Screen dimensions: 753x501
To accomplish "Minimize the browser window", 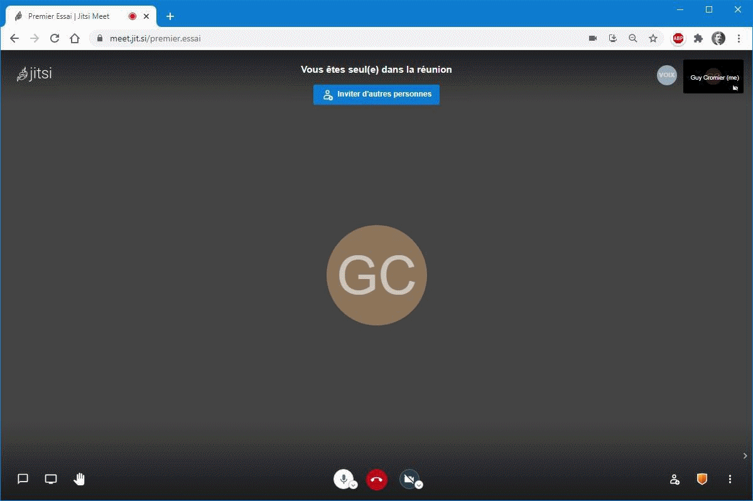I will coord(680,9).
